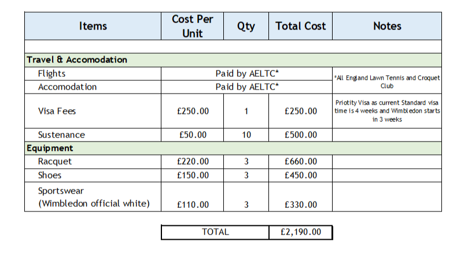Select the Priority Visa note cell
Image resolution: width=468 pixels, height=264 pixels.
(387, 111)
